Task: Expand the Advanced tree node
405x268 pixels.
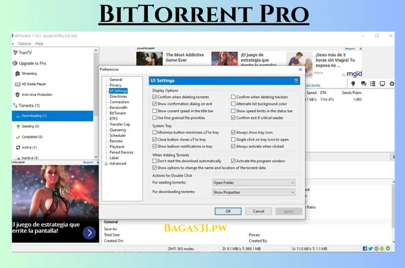Action: (x=106, y=164)
